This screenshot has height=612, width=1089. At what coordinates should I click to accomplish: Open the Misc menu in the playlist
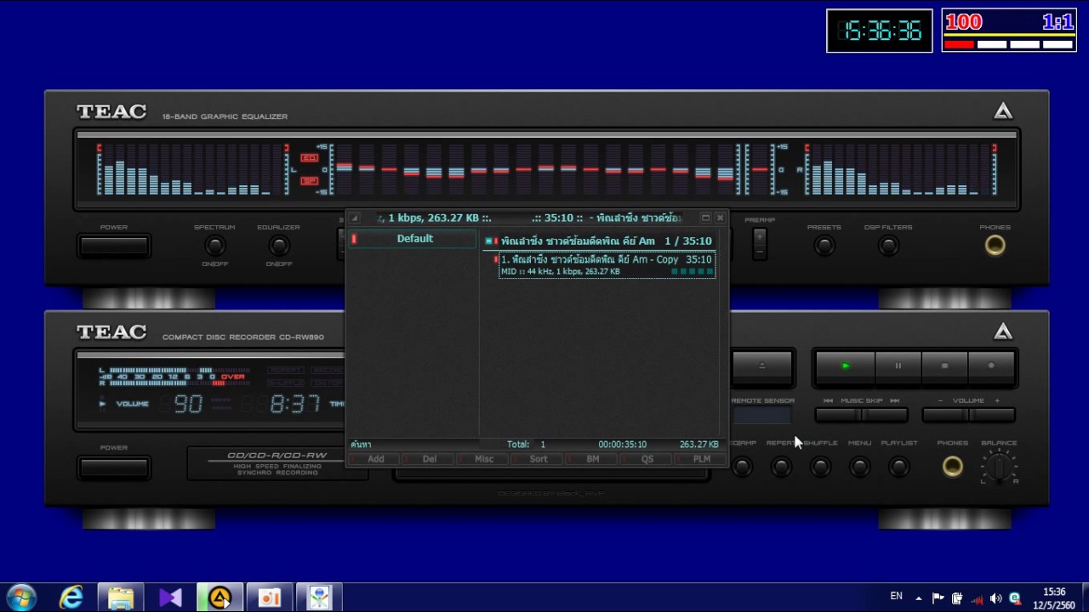tap(484, 459)
